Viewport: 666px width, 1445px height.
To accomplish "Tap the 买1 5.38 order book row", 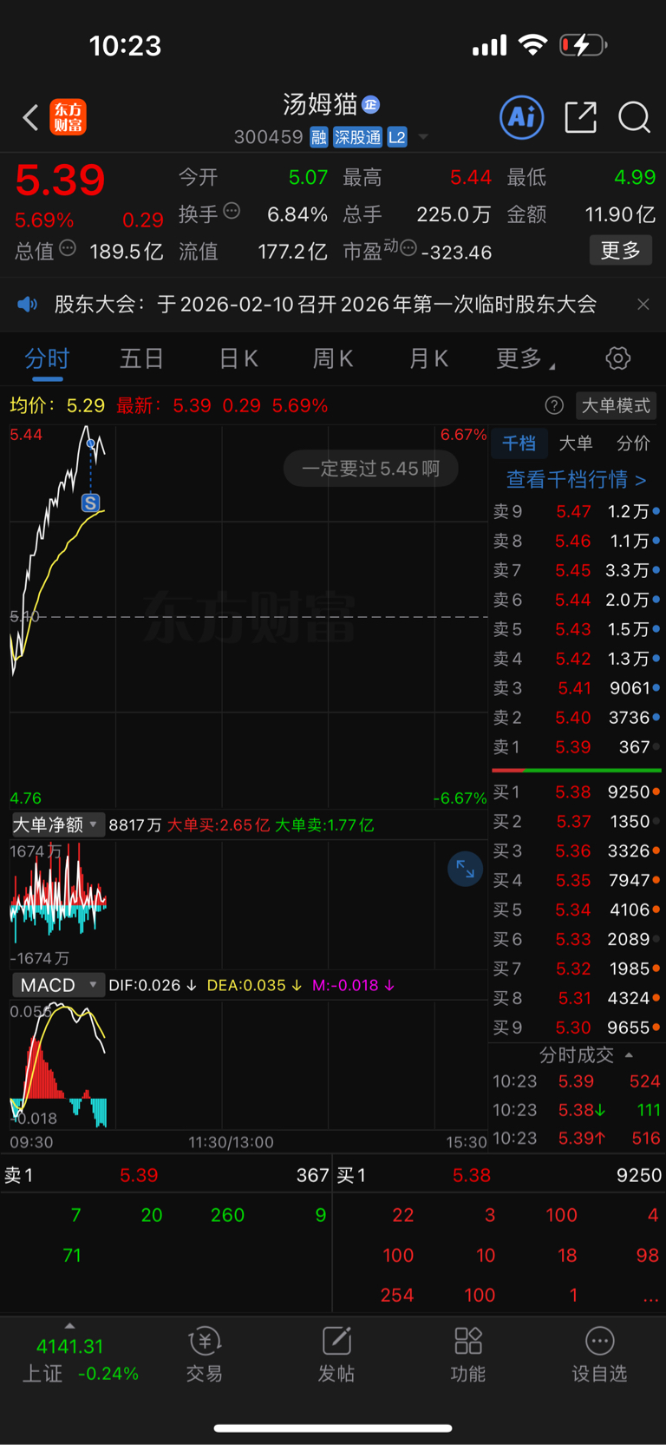I will (577, 792).
